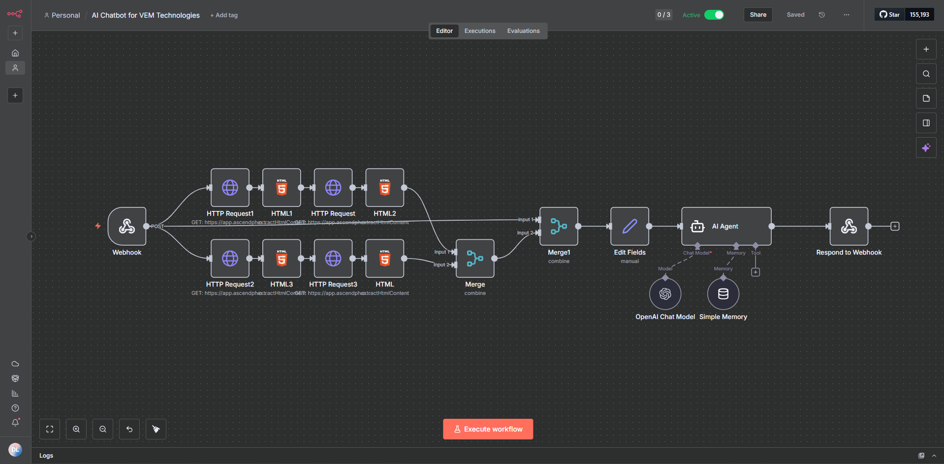Viewport: 944px width, 464px height.
Task: Tidy up workflow with the broom icon
Action: (156, 429)
